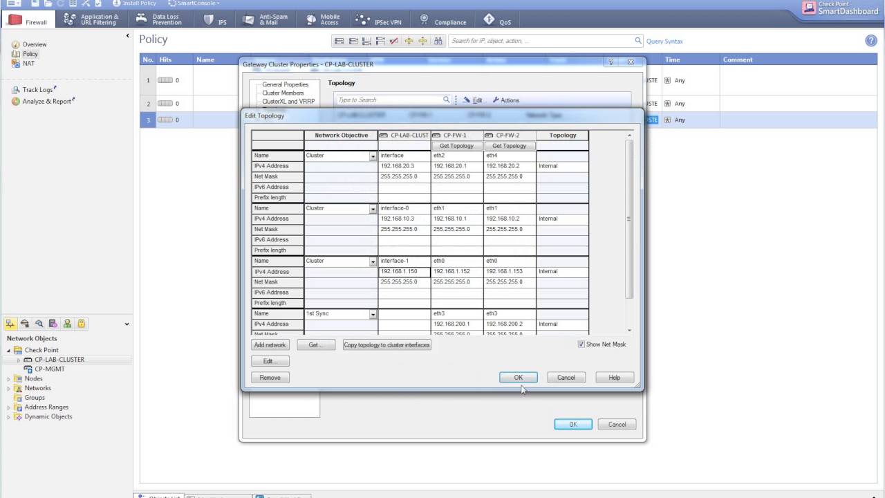This screenshot has height=498, width=885.
Task: Select the Servers and OPSEC tree icon
Action: coord(53,324)
